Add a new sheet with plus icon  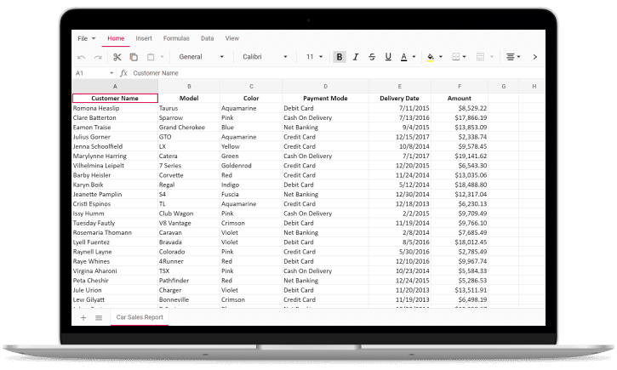(x=83, y=317)
